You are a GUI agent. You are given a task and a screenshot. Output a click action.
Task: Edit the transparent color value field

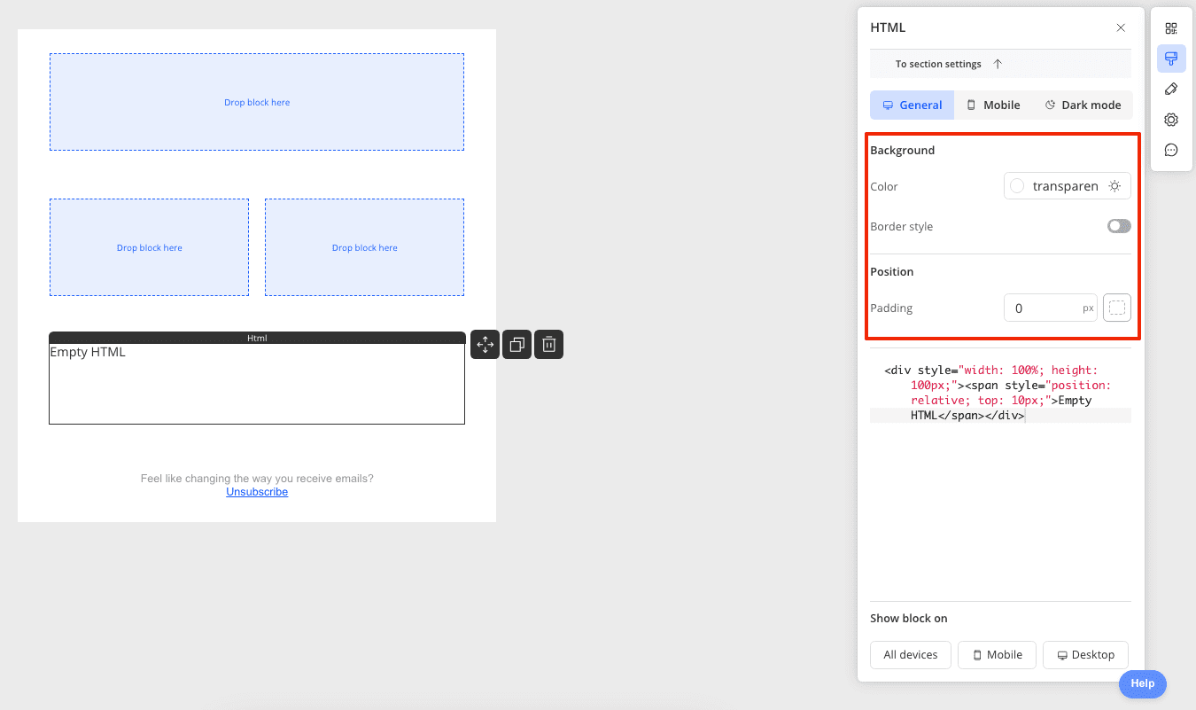pyautogui.click(x=1065, y=186)
